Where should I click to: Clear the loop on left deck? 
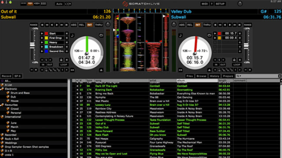(x=67, y=60)
